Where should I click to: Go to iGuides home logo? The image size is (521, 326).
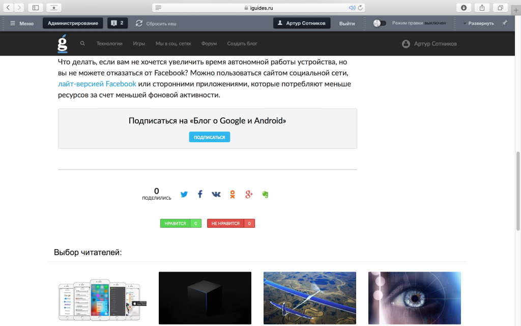pos(63,44)
